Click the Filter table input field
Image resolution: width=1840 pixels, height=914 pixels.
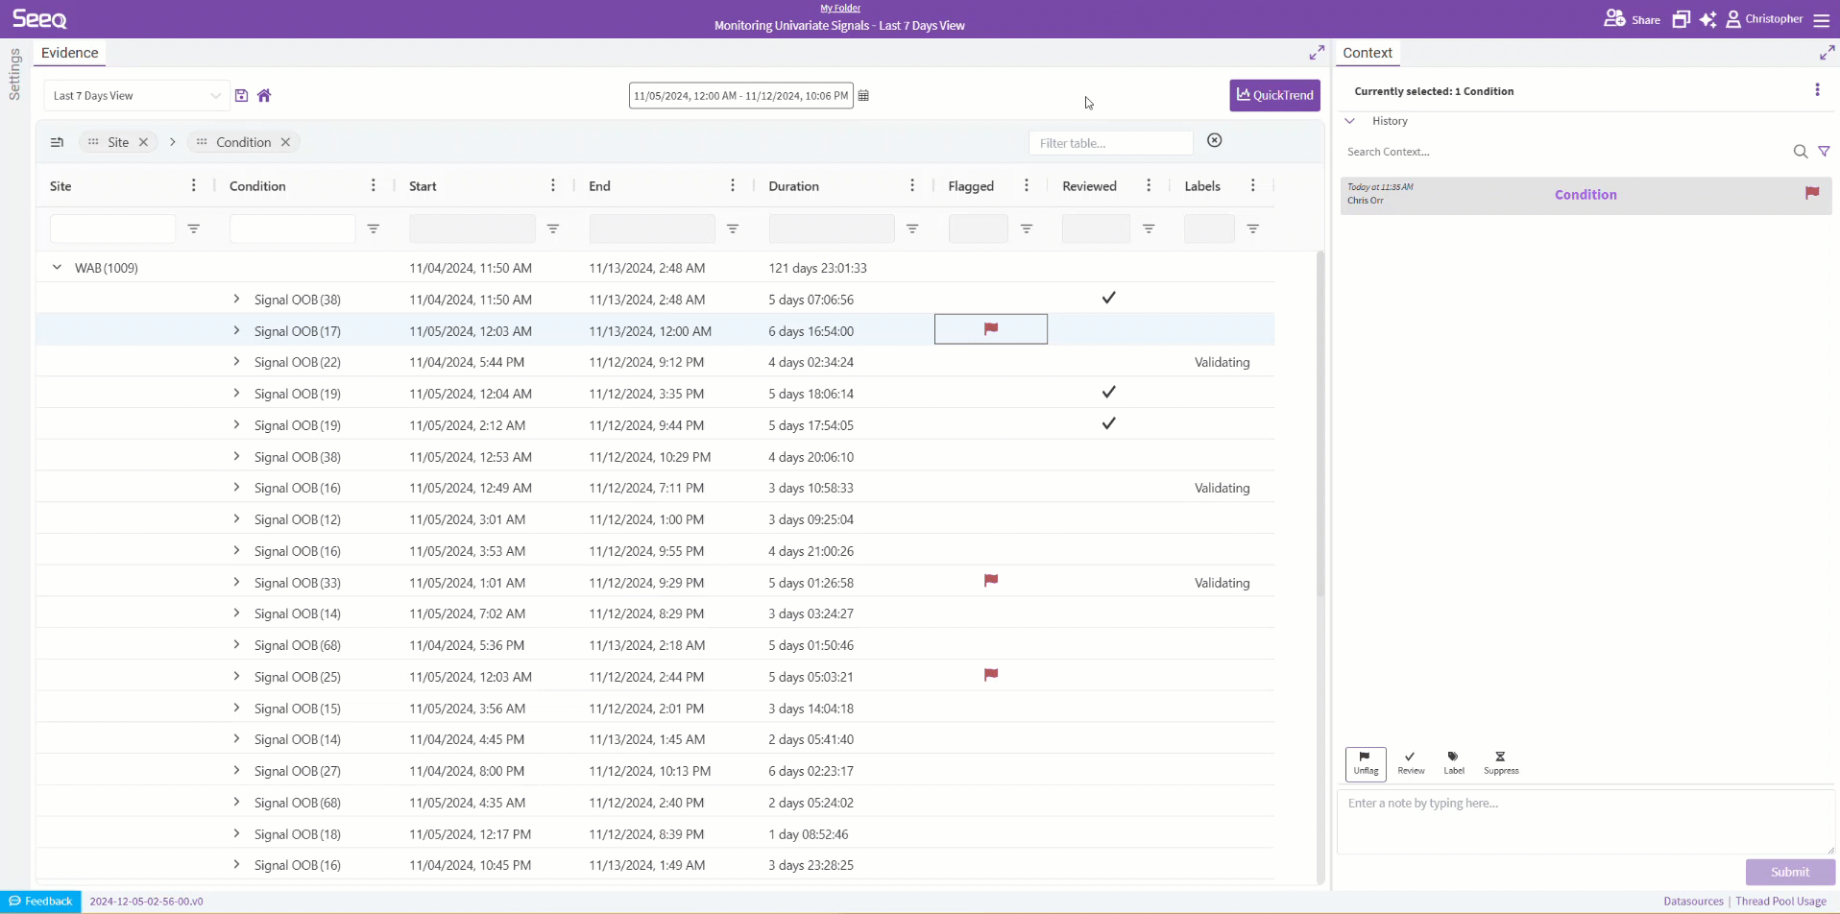pos(1109,143)
